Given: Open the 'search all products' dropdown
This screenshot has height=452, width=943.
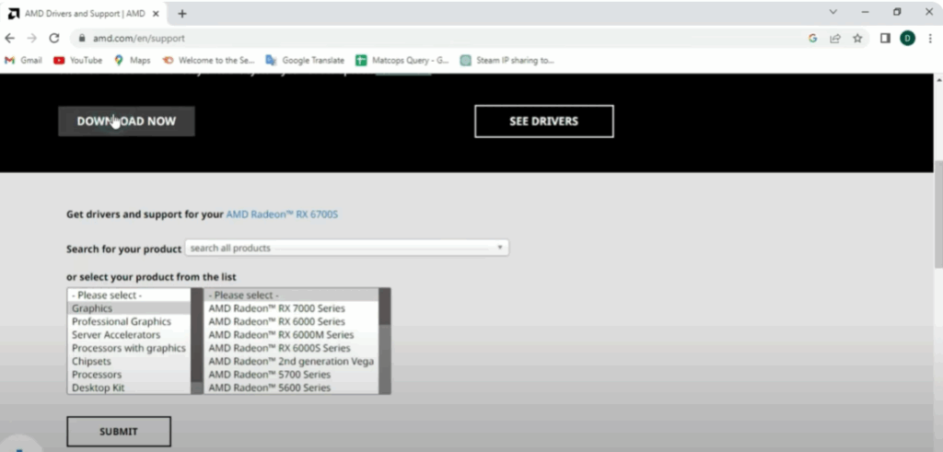Looking at the screenshot, I should tap(347, 248).
